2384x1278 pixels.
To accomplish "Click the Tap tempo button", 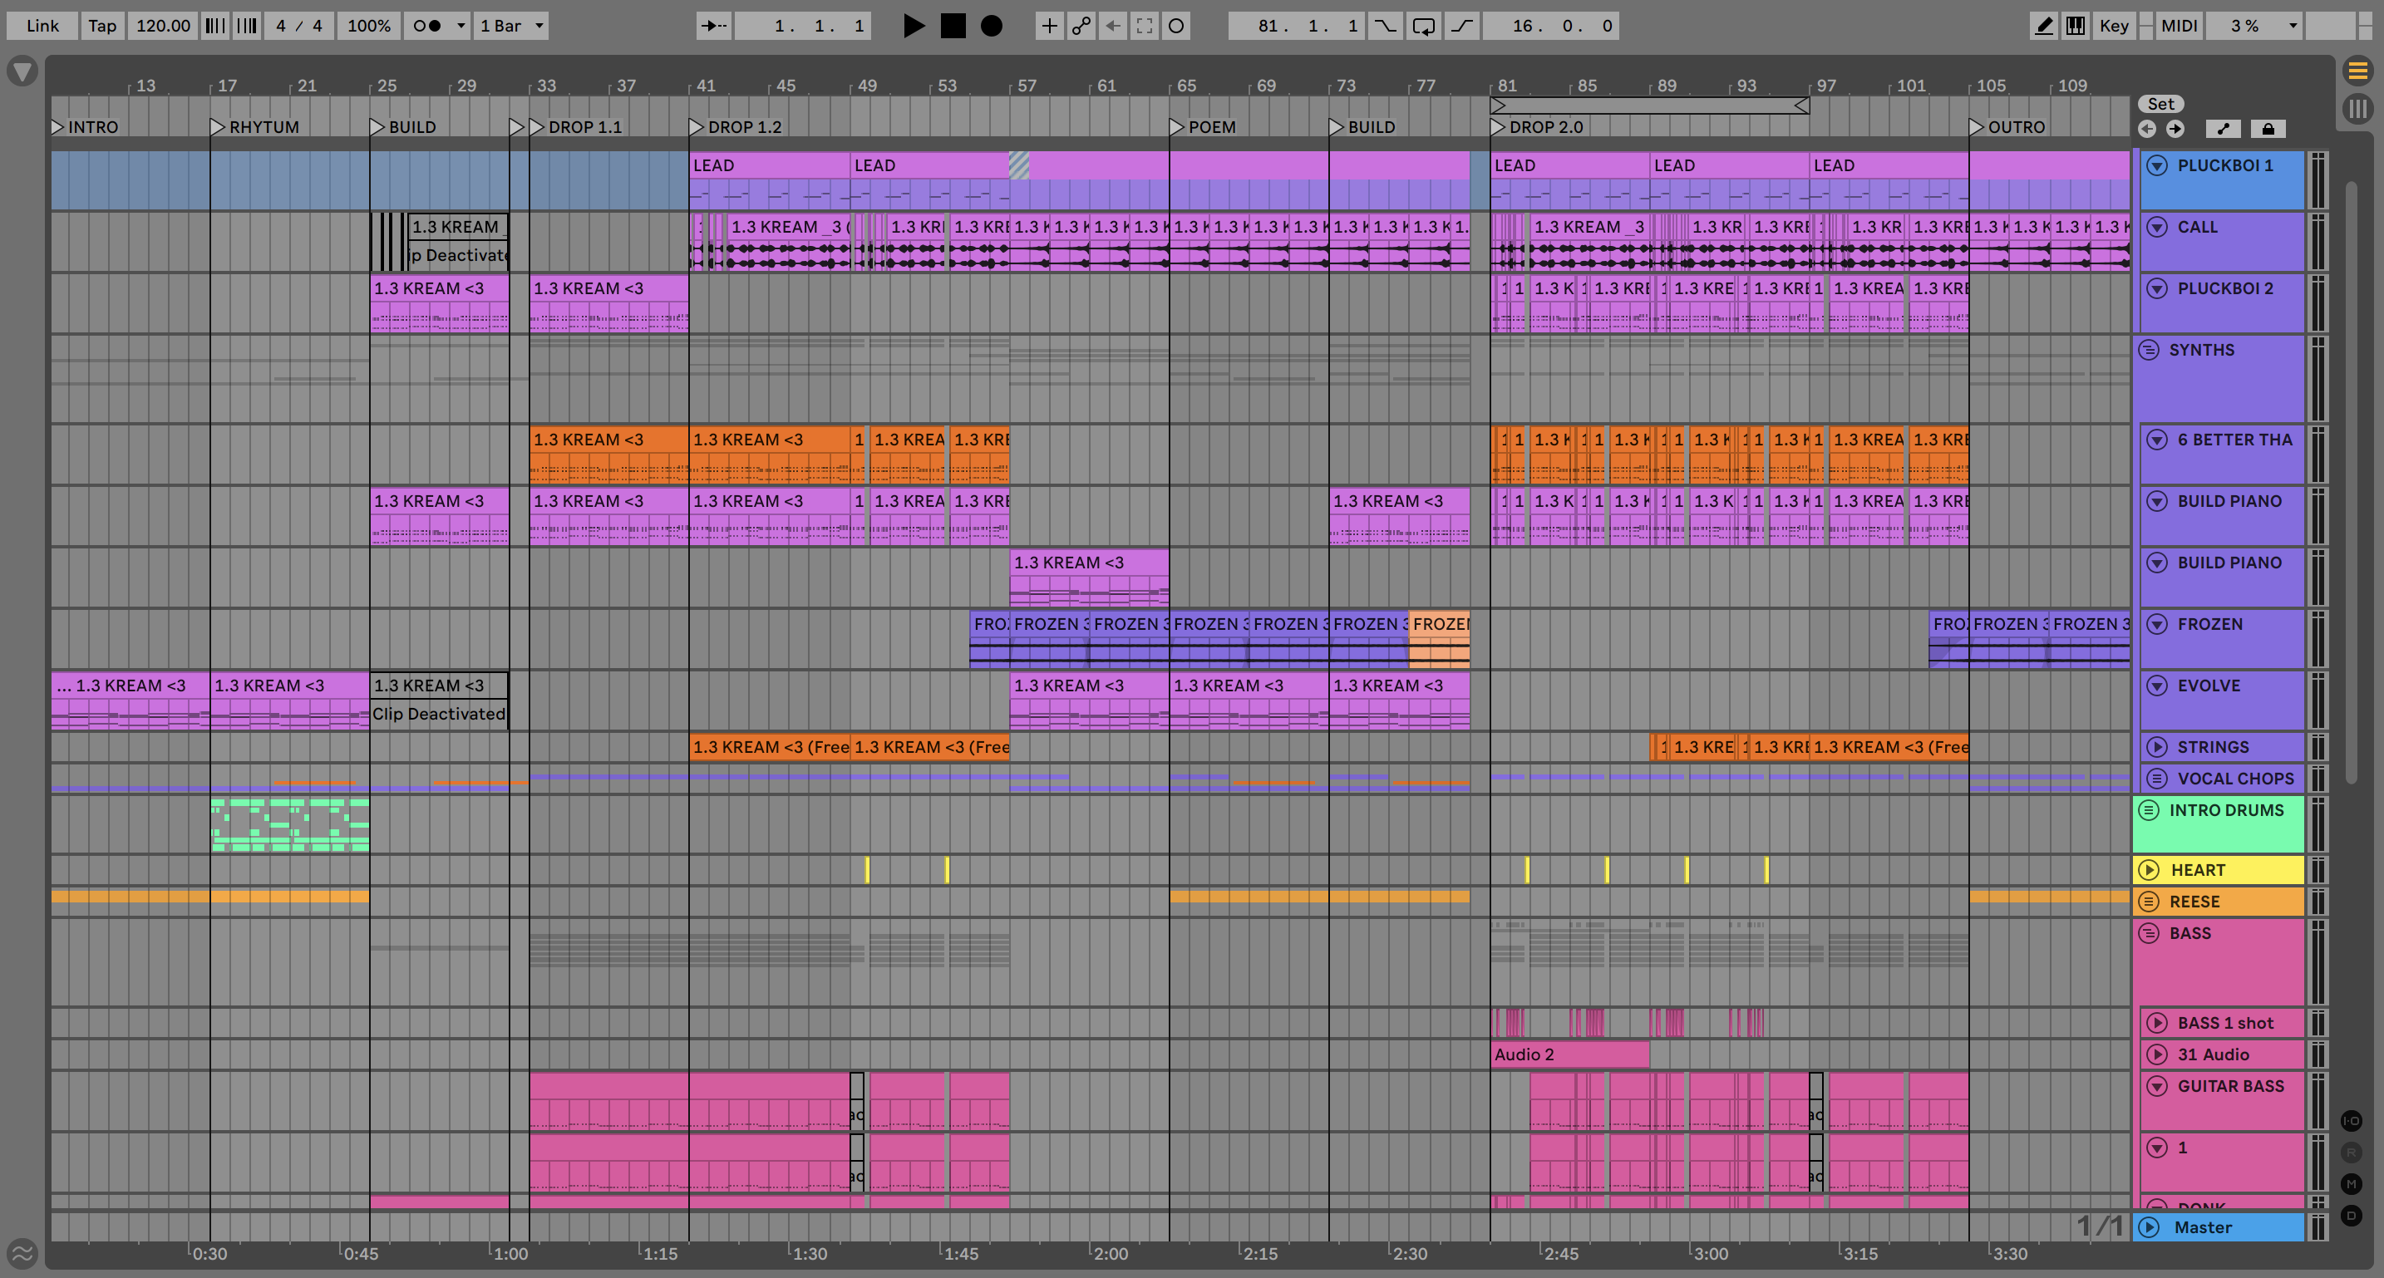I will click(x=101, y=26).
